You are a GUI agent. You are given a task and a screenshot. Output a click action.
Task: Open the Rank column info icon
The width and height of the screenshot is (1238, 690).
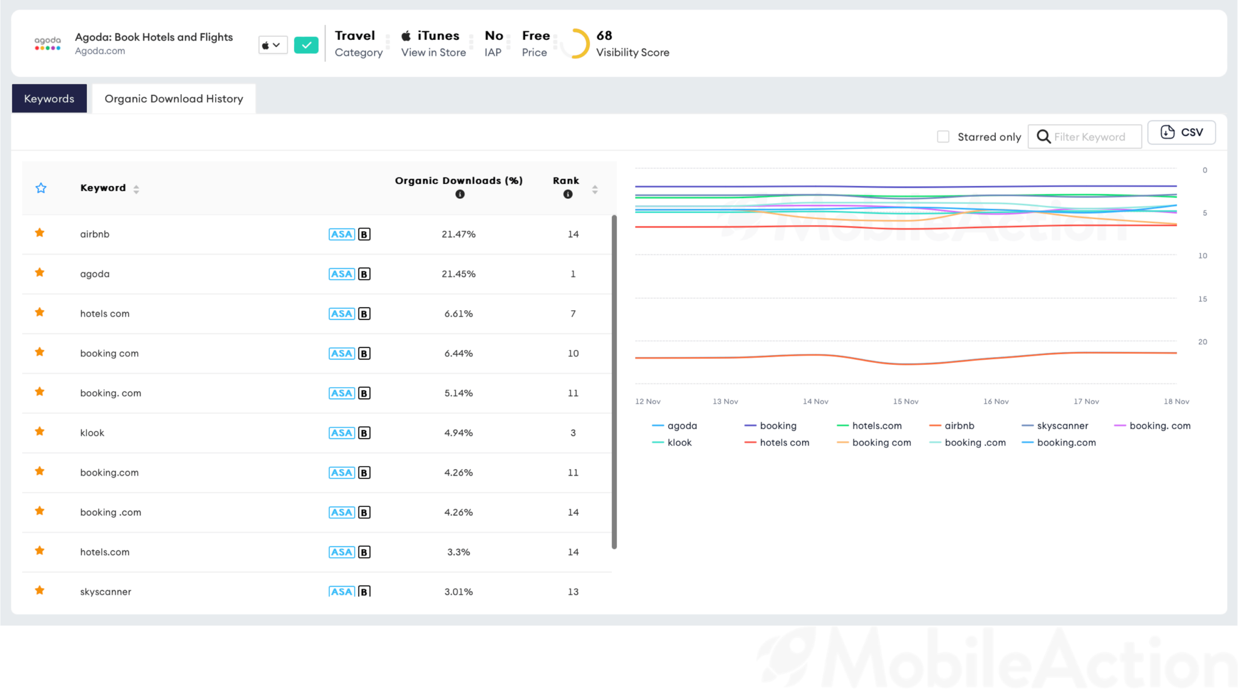568,195
